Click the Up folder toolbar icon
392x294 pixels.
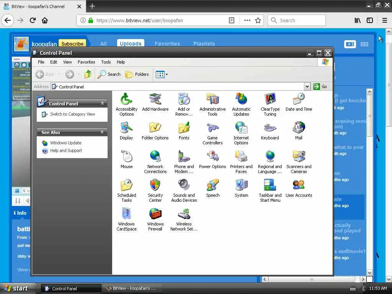click(x=88, y=74)
